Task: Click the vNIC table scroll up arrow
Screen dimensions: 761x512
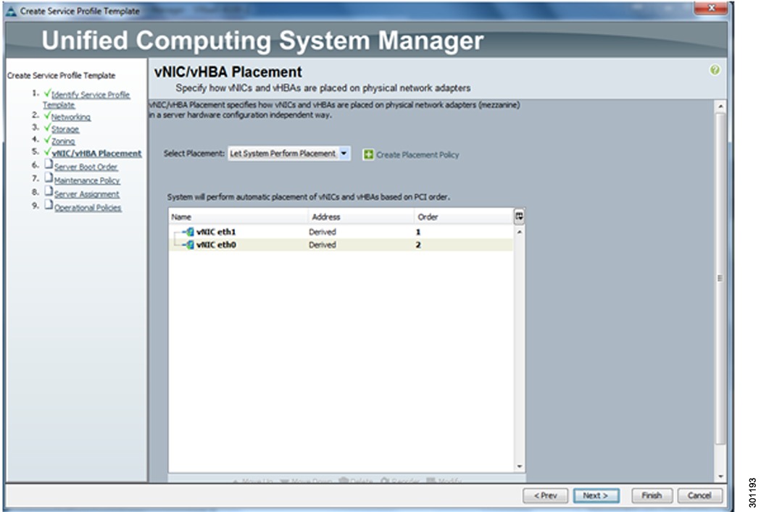Action: point(520,232)
